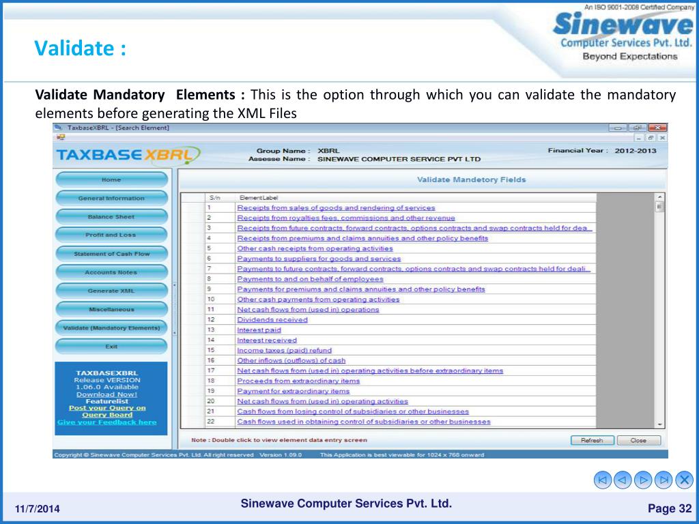Open Interest paid link
This screenshot has width=699, height=524.
pos(259,330)
